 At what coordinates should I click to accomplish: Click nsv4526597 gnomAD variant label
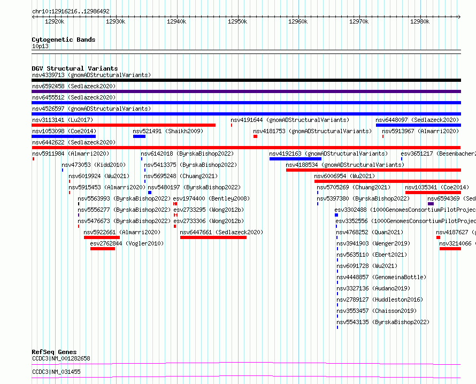(91, 109)
